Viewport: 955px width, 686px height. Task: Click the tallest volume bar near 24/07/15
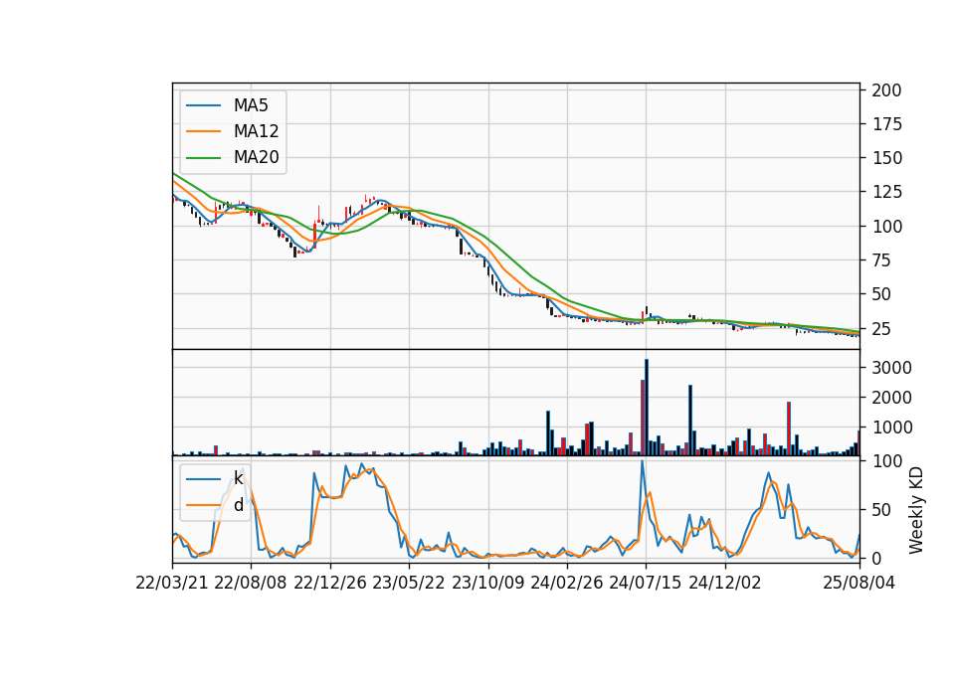coord(647,408)
